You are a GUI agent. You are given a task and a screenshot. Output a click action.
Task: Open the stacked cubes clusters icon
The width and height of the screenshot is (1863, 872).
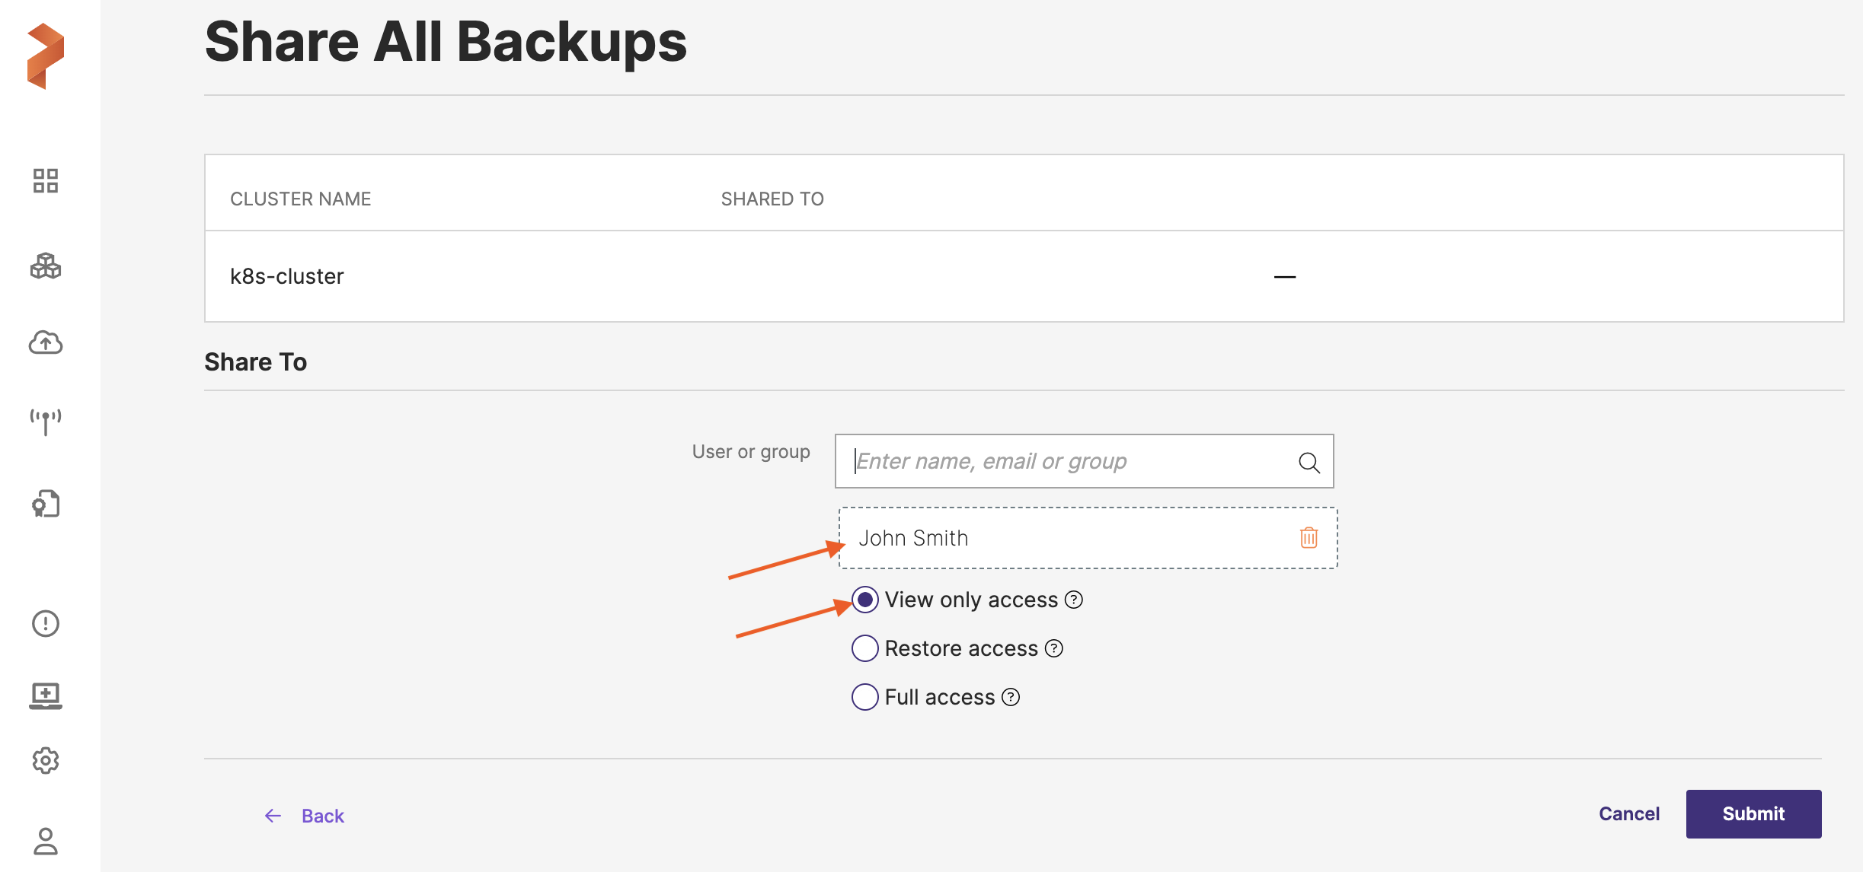coord(46,266)
